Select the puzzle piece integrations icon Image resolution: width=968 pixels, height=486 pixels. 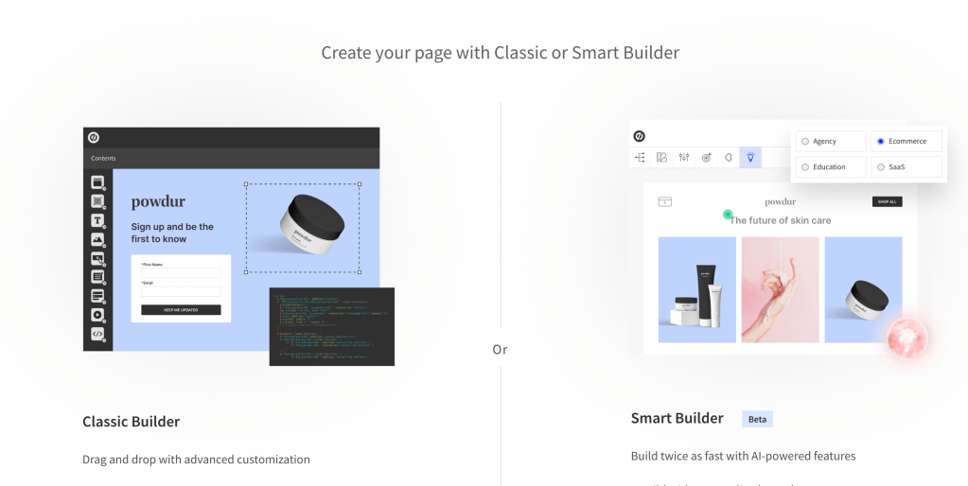729,157
